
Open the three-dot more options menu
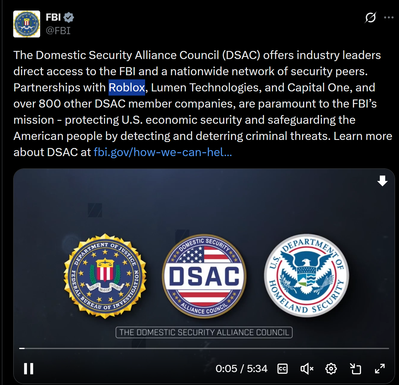pos(389,17)
